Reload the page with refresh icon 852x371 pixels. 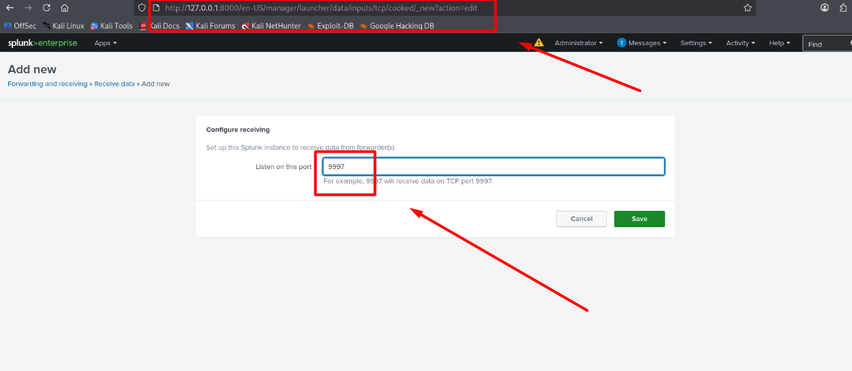[47, 8]
